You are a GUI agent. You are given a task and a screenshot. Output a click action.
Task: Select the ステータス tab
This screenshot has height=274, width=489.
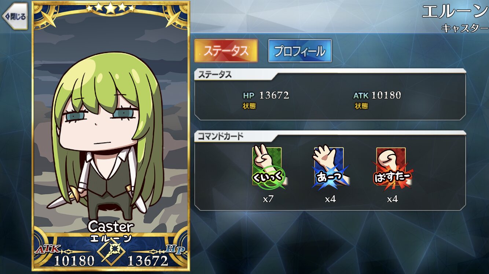click(226, 51)
